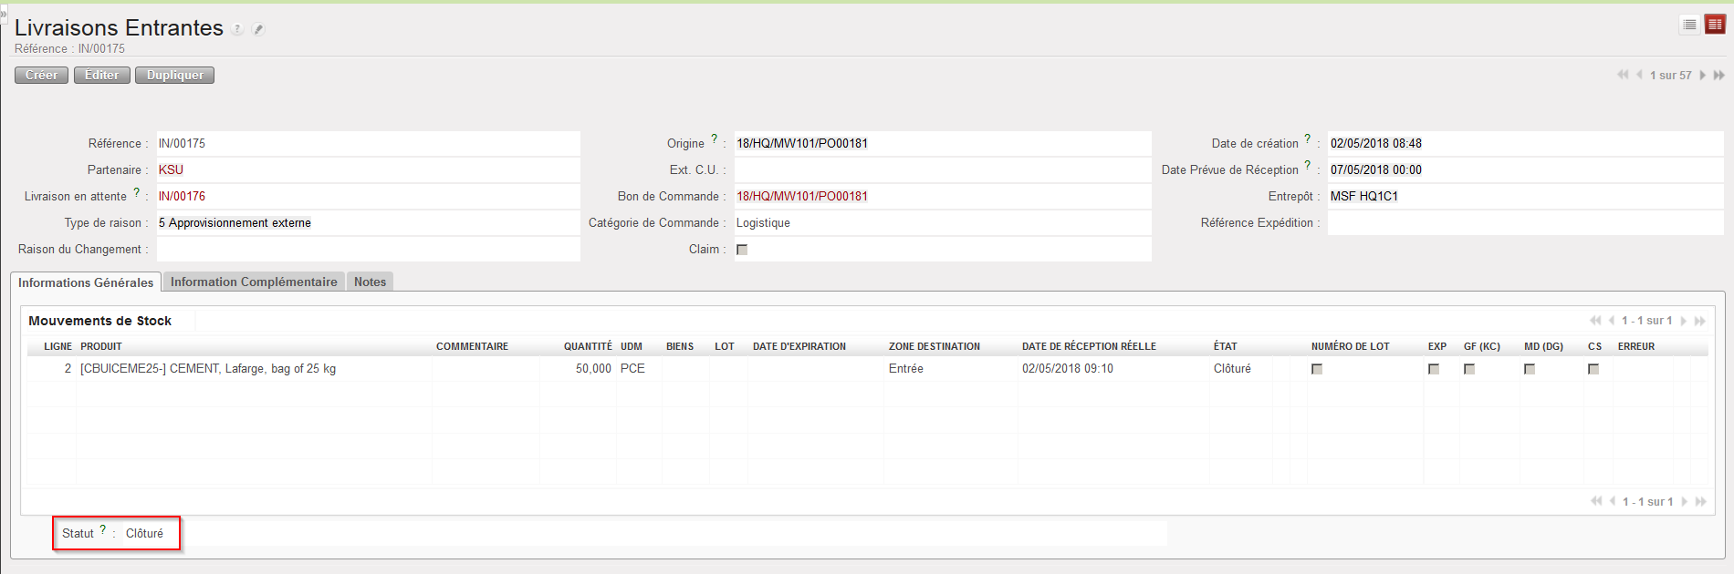Click the Référence field showing IN/00175
The width and height of the screenshot is (1734, 574).
[x=369, y=143]
